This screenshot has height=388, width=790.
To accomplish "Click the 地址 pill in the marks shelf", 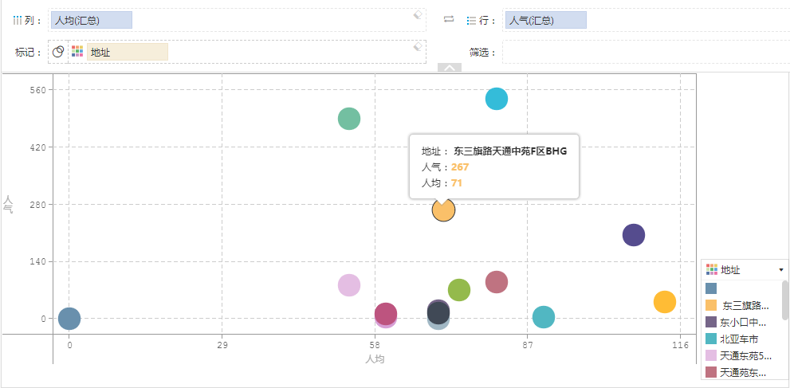I will click(128, 52).
